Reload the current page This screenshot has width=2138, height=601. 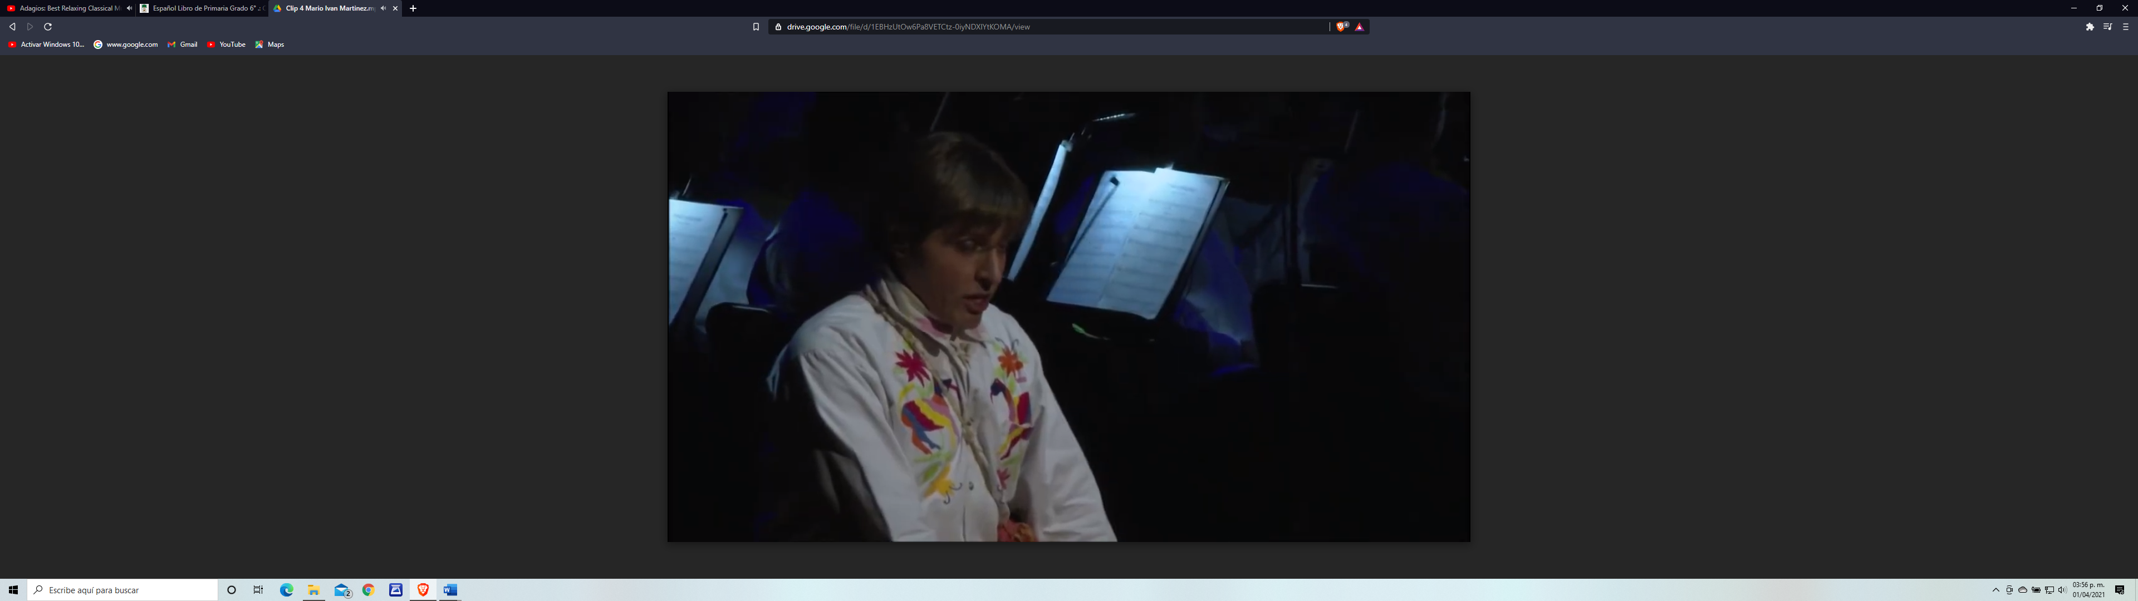(48, 27)
